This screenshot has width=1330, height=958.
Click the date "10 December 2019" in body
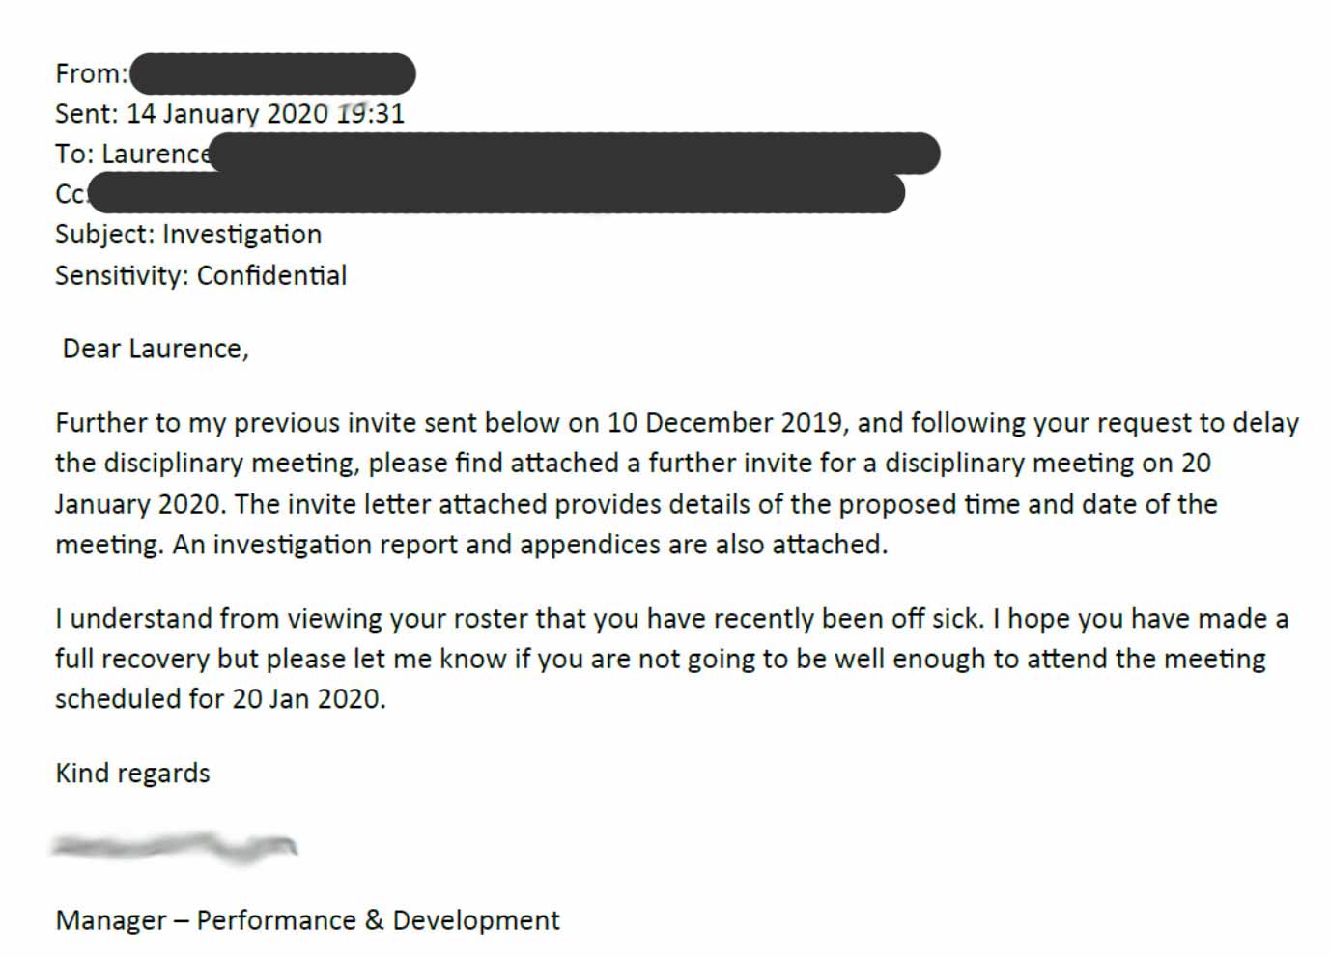(724, 423)
